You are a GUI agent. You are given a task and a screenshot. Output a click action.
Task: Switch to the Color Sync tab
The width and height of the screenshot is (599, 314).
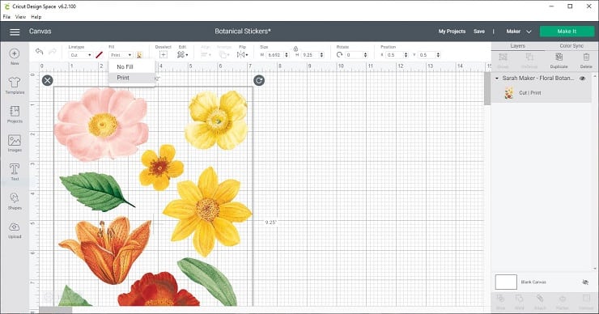click(x=571, y=46)
